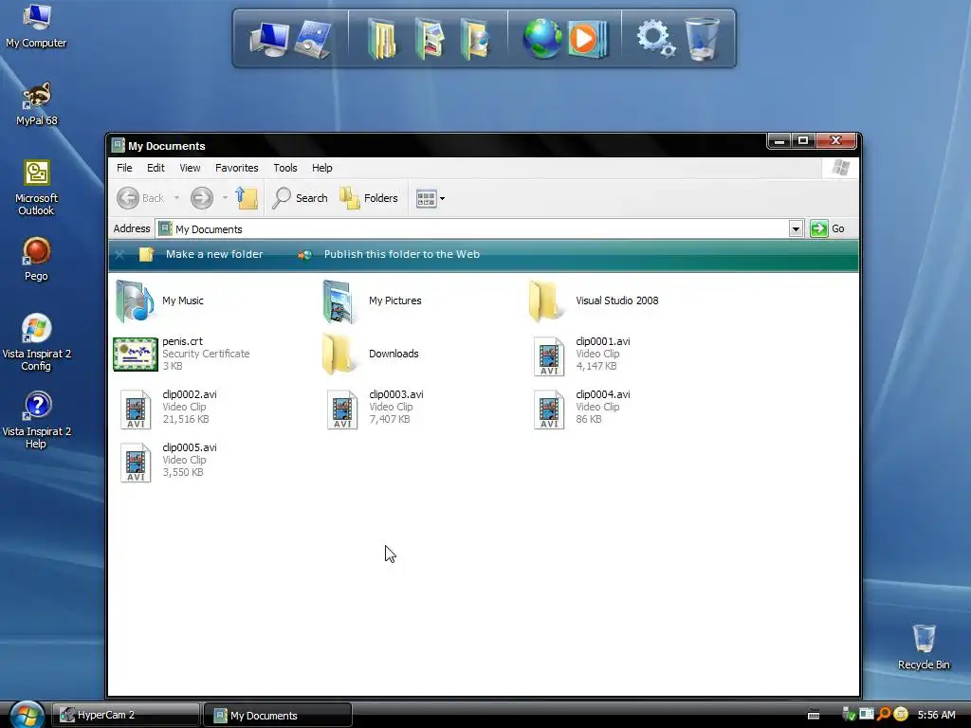Click the keyboard tray icon
Image resolution: width=971 pixels, height=728 pixels.
click(x=814, y=715)
